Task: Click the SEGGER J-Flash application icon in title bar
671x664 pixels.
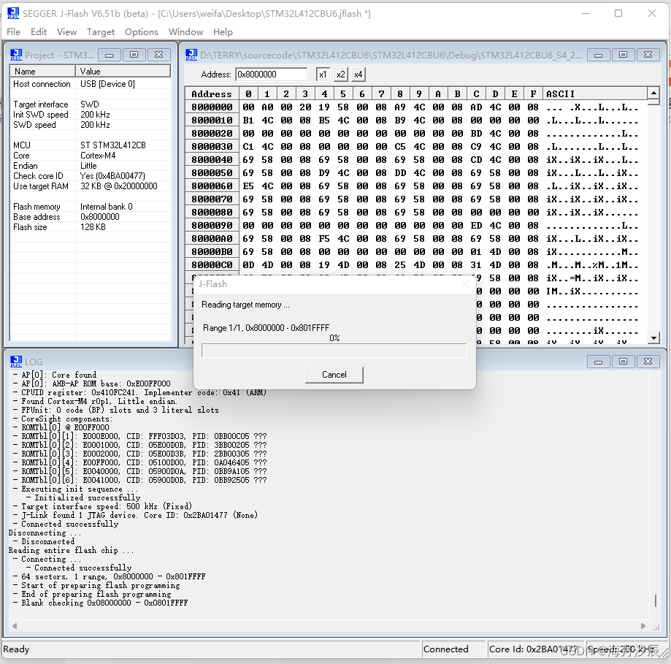Action: point(13,13)
